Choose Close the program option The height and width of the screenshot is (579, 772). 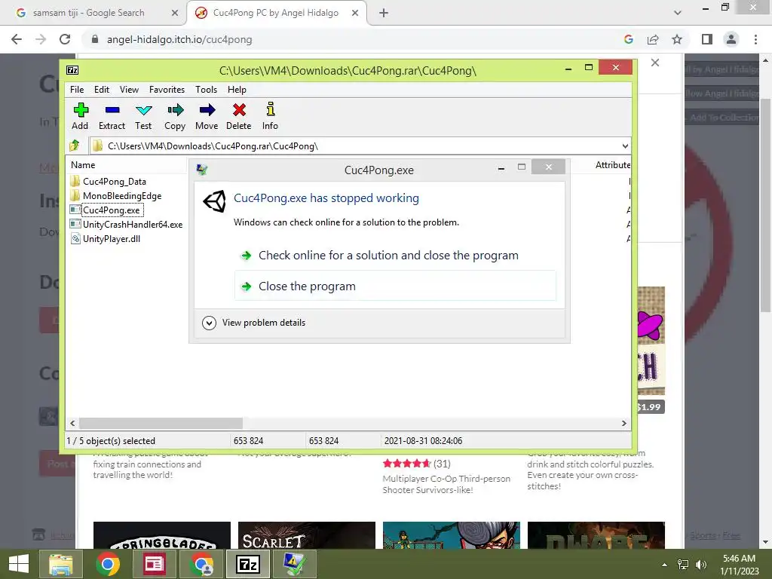395,286
